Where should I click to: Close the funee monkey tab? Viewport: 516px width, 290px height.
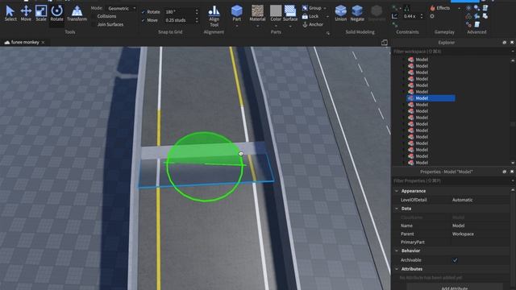[x=43, y=43]
